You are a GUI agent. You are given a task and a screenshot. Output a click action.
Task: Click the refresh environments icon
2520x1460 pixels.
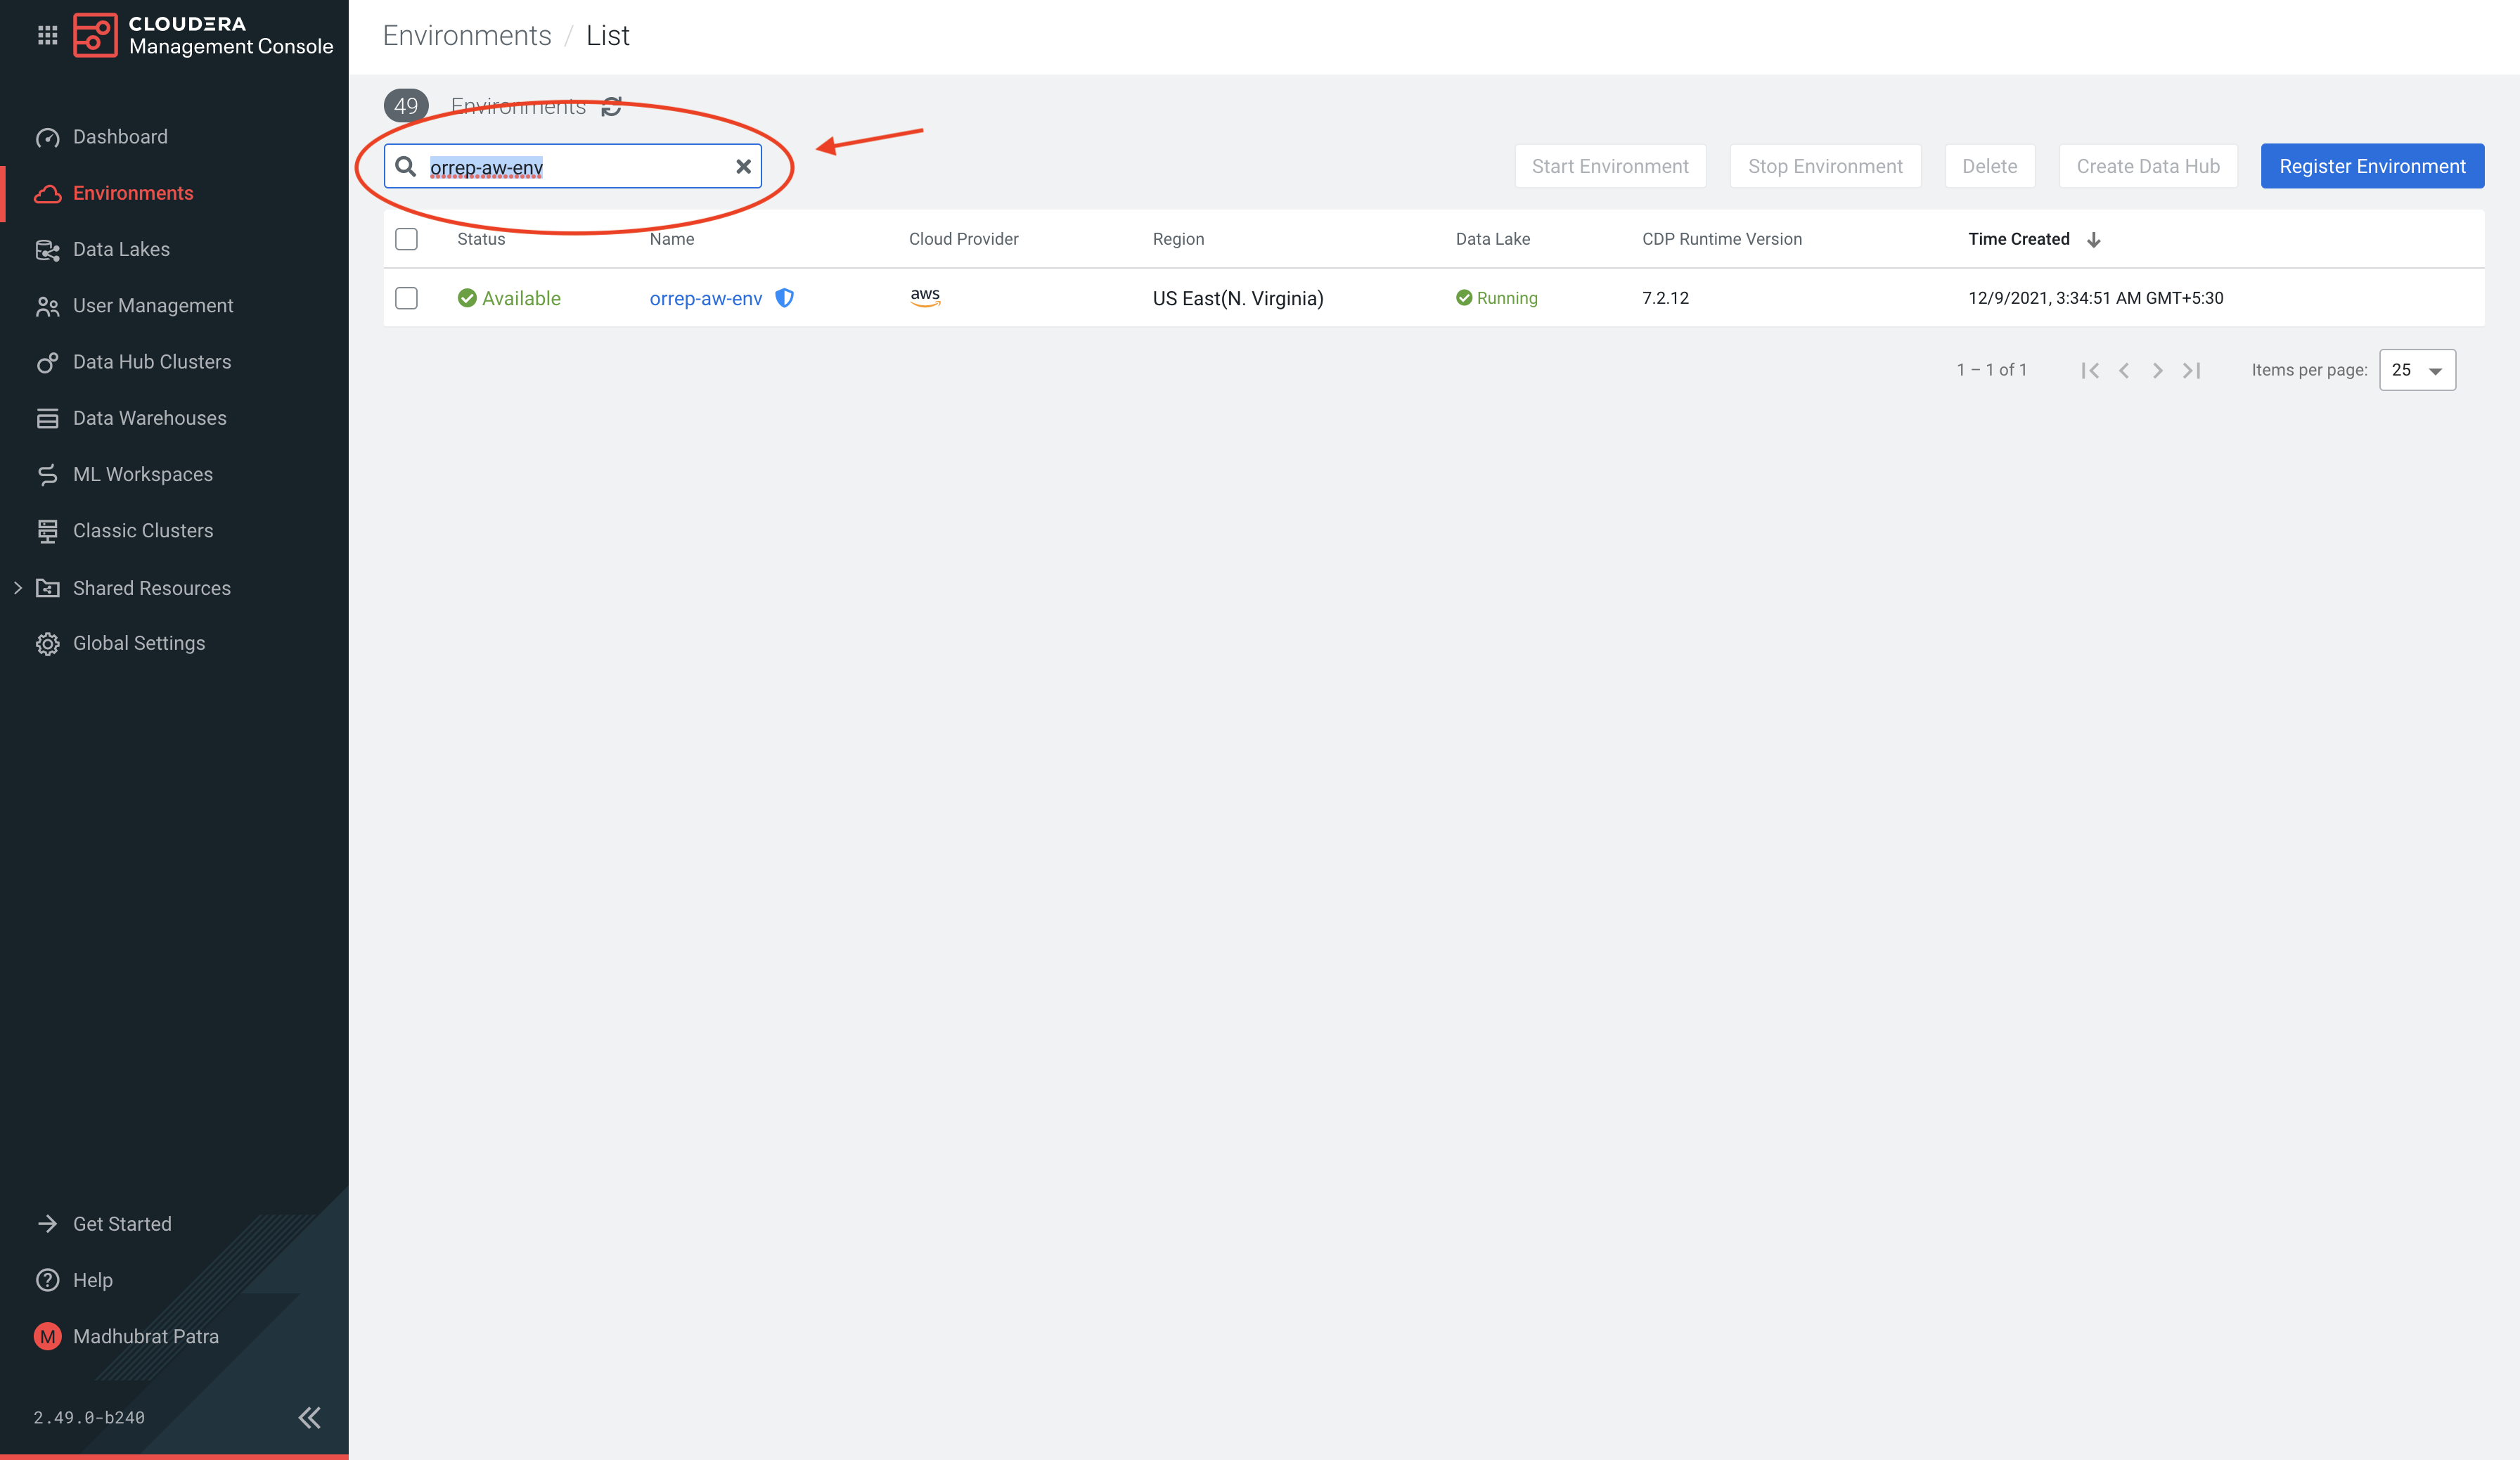[612, 107]
